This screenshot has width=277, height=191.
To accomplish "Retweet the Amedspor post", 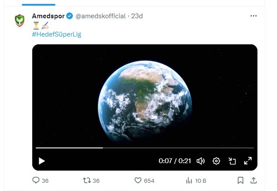I will [x=86, y=181].
